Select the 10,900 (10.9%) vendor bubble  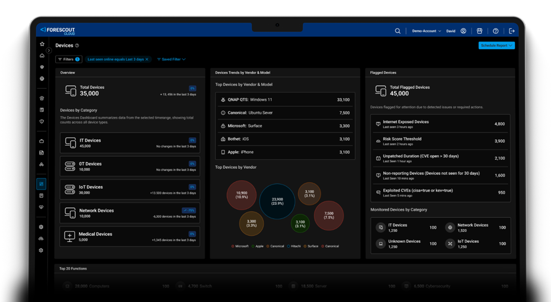tap(241, 195)
